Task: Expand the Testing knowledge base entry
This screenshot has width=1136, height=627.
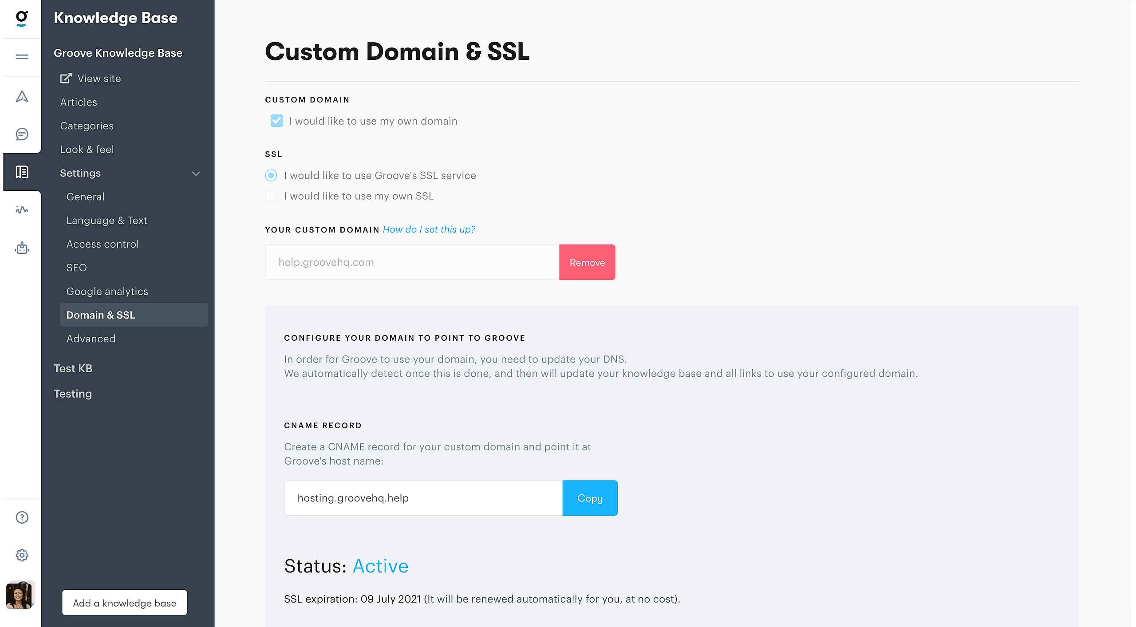Action: [x=72, y=394]
